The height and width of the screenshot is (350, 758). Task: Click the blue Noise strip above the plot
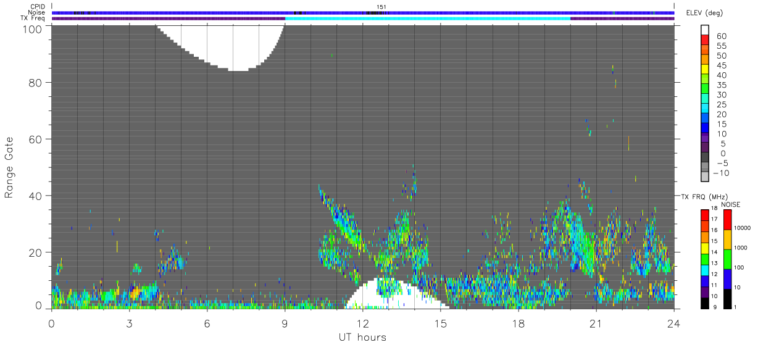363,12
